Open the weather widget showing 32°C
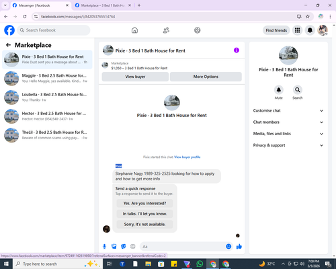The image size is (336, 269). pos(267,264)
